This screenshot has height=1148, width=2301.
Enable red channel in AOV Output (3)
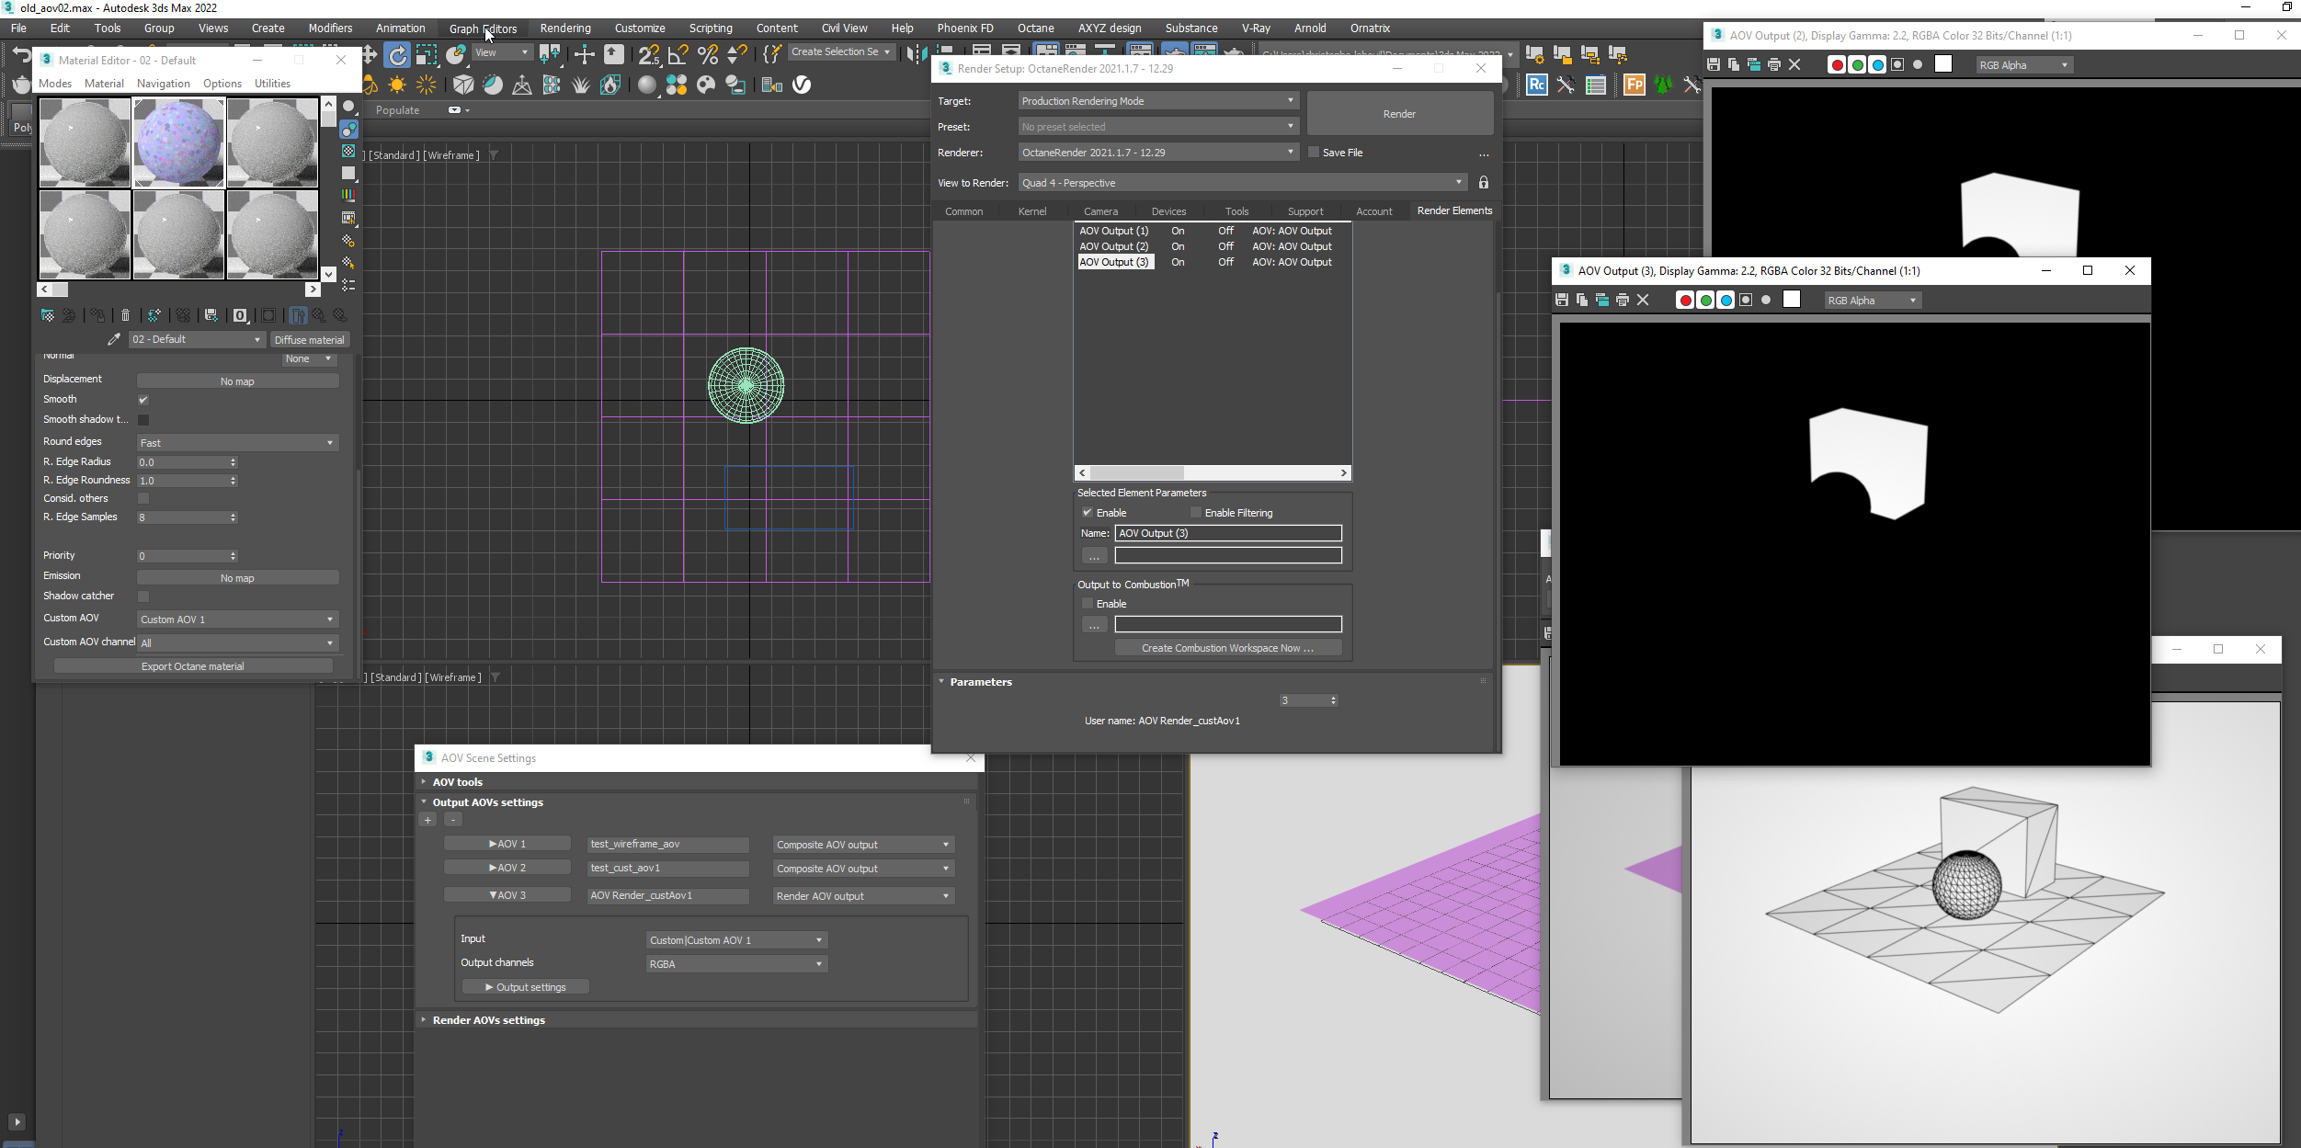point(1685,301)
